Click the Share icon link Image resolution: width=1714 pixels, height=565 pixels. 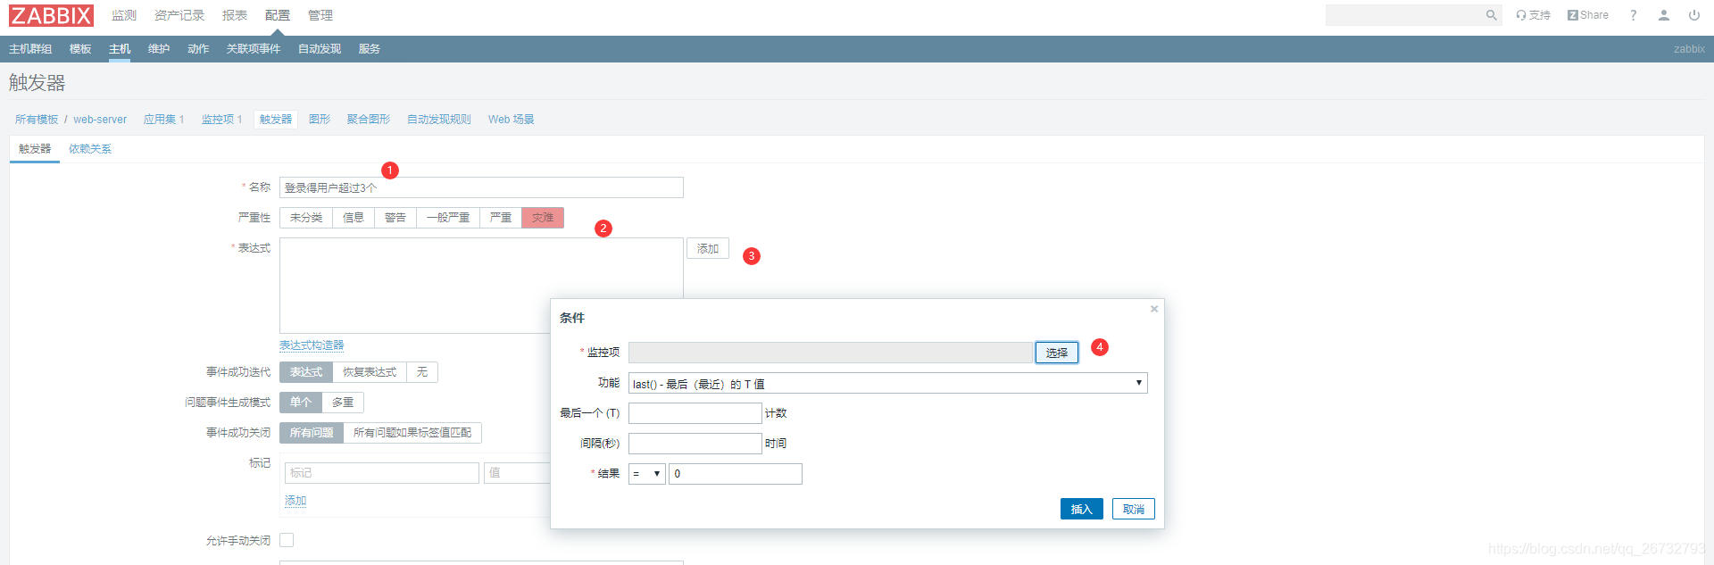tap(1588, 15)
